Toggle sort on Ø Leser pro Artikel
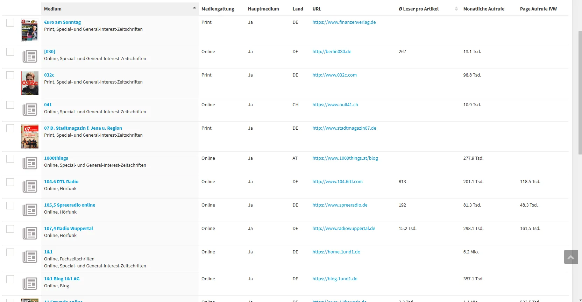 (x=456, y=9)
